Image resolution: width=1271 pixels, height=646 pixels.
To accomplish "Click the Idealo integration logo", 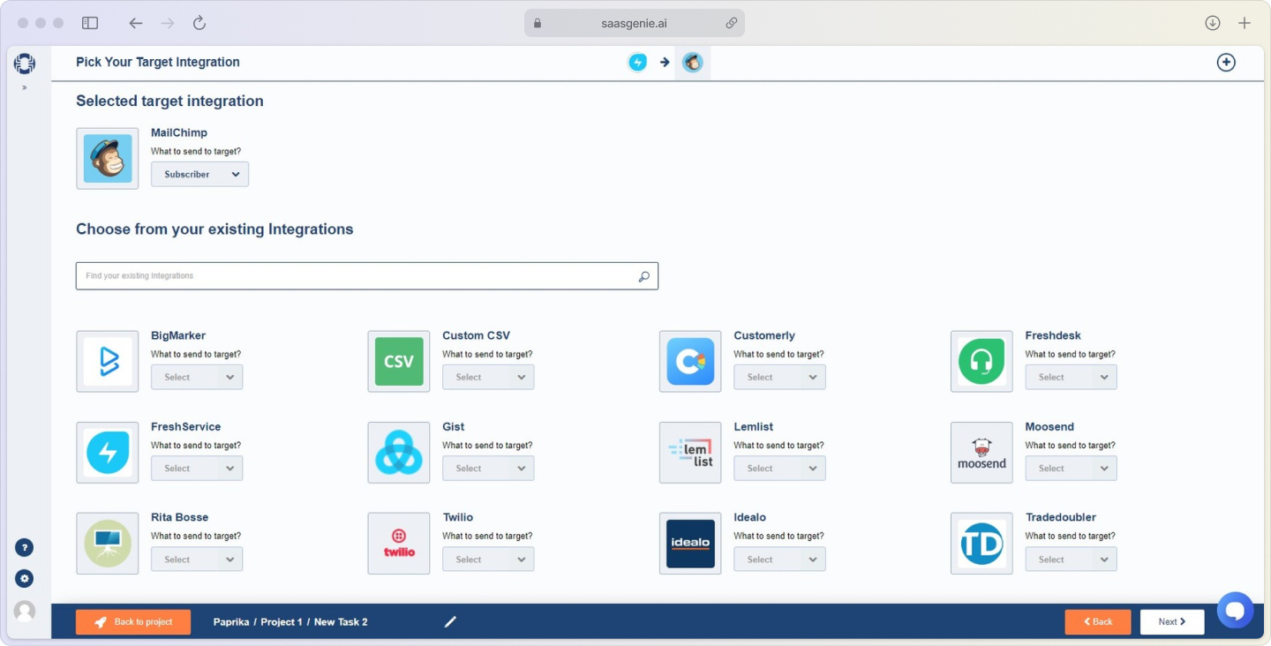I will click(690, 544).
